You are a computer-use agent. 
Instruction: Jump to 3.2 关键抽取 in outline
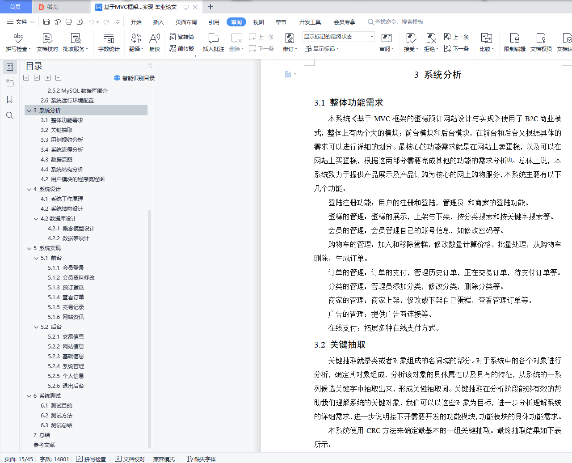[x=56, y=130]
